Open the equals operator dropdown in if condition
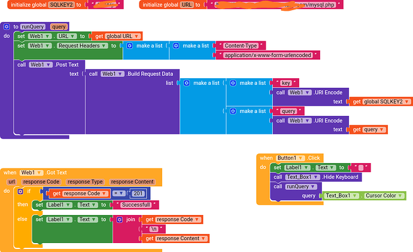This screenshot has width=413, height=252. [x=123, y=193]
